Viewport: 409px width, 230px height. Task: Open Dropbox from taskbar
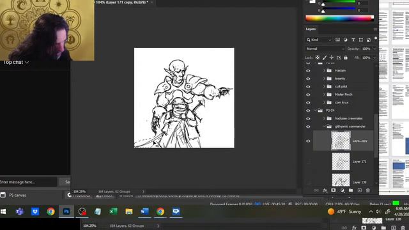(35, 211)
